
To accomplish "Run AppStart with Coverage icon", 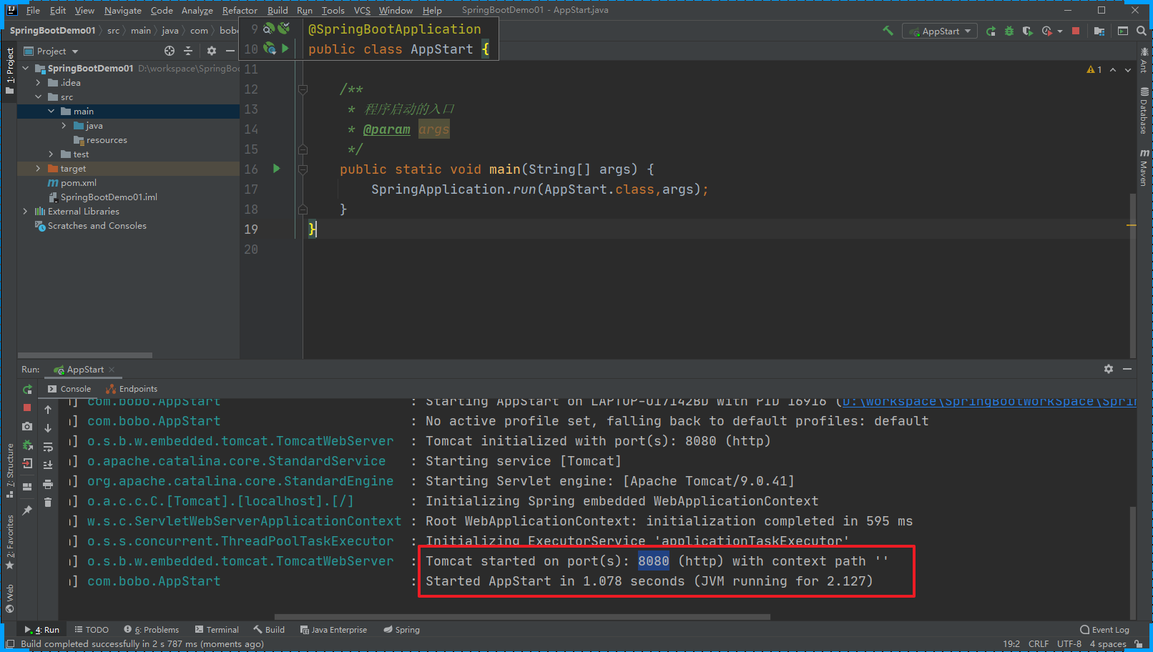I will [1028, 31].
